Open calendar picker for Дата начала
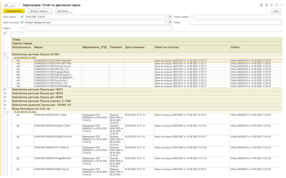 [x=170, y=17]
